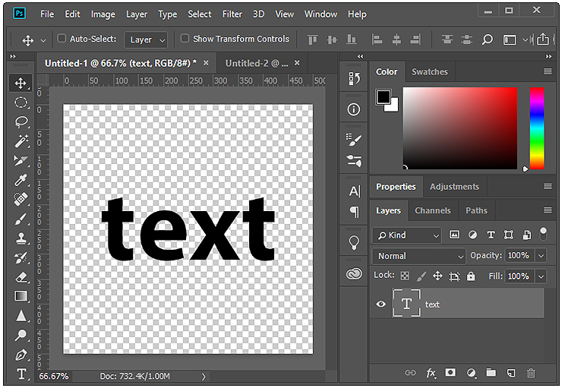Create a new group folder icon
The width and height of the screenshot is (562, 388).
[491, 373]
